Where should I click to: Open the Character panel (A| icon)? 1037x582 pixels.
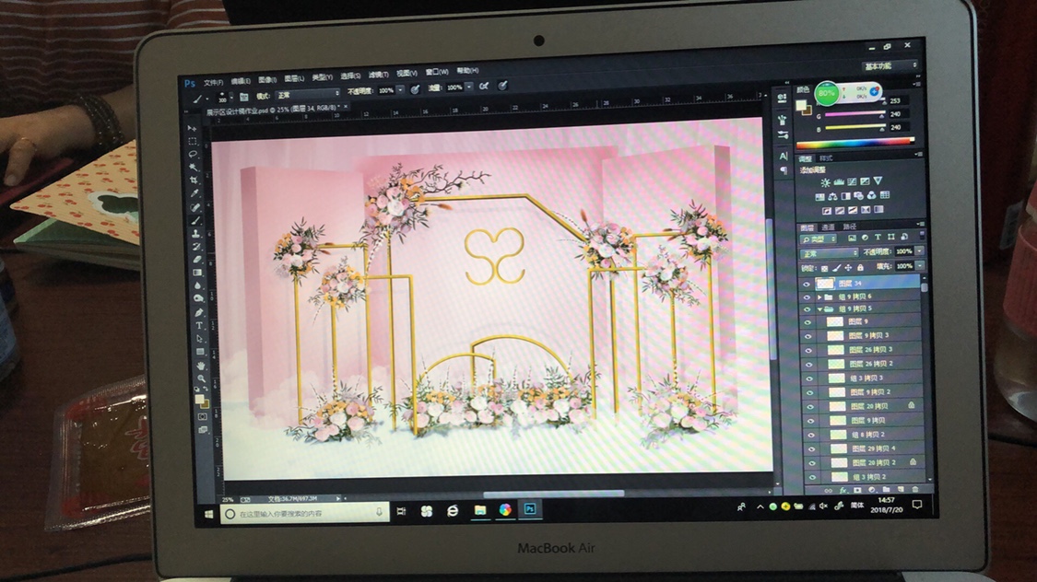(x=784, y=156)
